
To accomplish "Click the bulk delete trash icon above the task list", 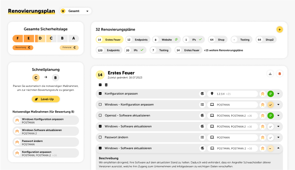I will tap(107, 85).
